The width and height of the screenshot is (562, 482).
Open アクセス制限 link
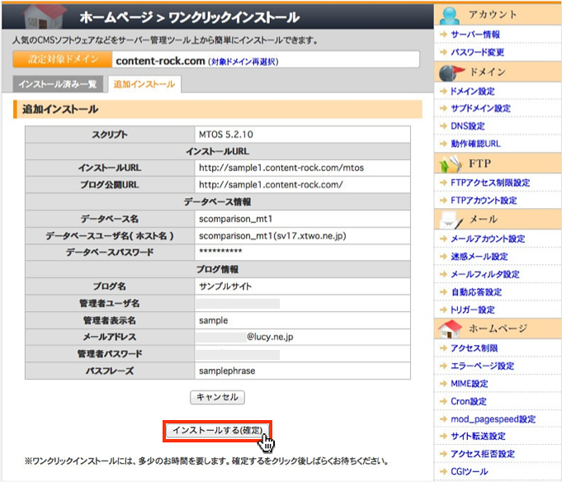474,348
